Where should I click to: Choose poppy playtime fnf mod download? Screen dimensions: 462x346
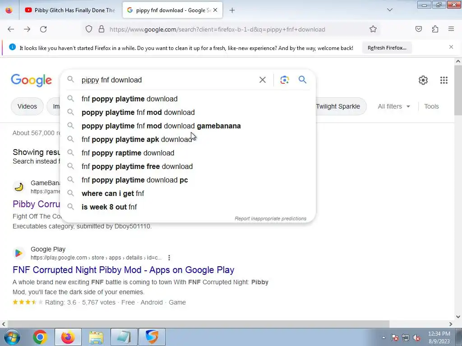(x=188, y=112)
